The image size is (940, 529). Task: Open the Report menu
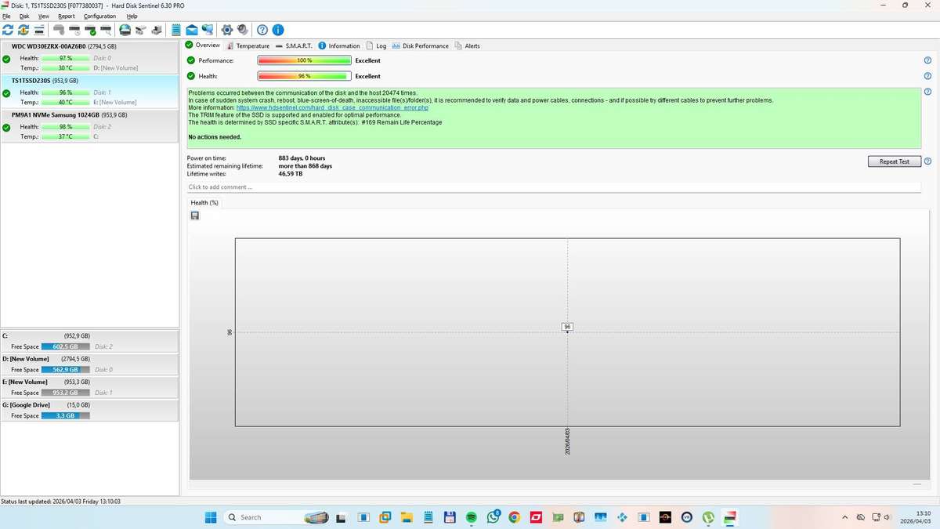click(67, 16)
